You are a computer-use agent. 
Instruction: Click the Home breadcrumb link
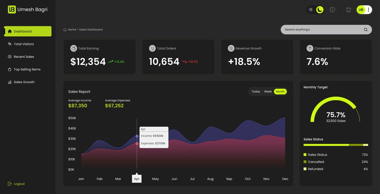72,29
